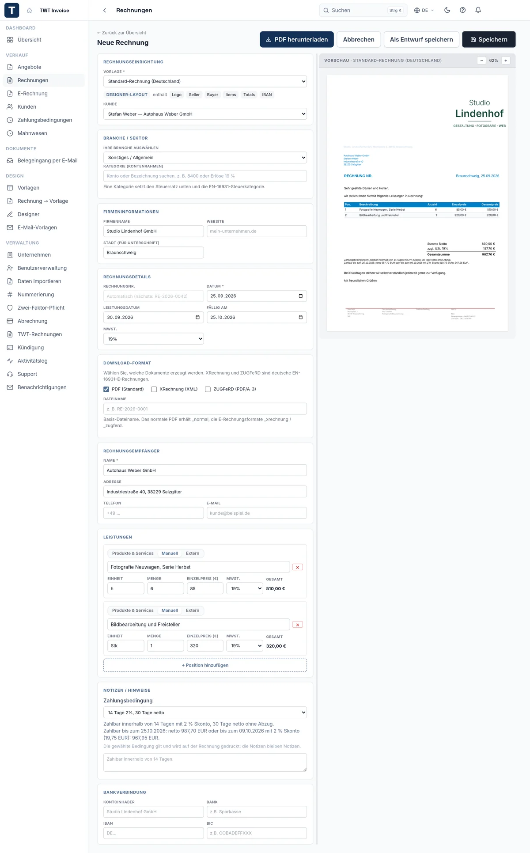Open E-Mail-Vorlagen in sidebar

pyautogui.click(x=44, y=227)
